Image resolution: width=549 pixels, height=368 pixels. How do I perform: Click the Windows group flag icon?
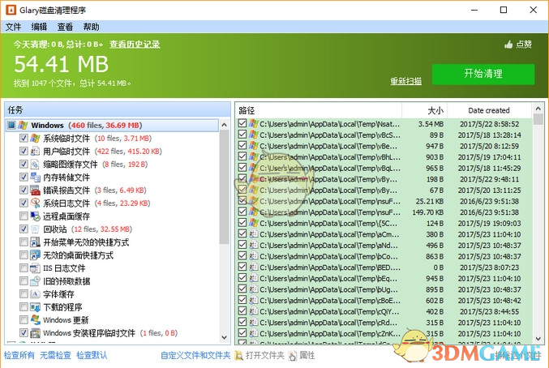23,126
